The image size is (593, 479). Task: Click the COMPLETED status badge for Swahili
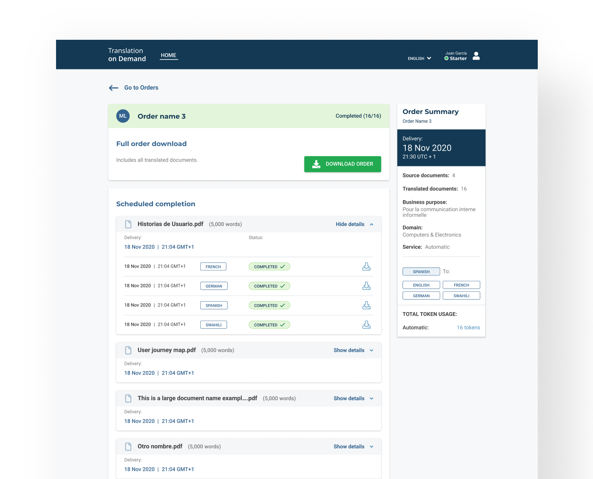click(x=269, y=325)
